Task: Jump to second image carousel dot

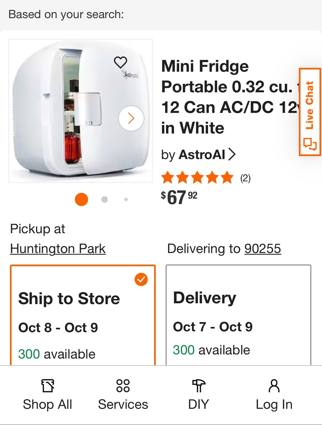Action: click(x=105, y=199)
